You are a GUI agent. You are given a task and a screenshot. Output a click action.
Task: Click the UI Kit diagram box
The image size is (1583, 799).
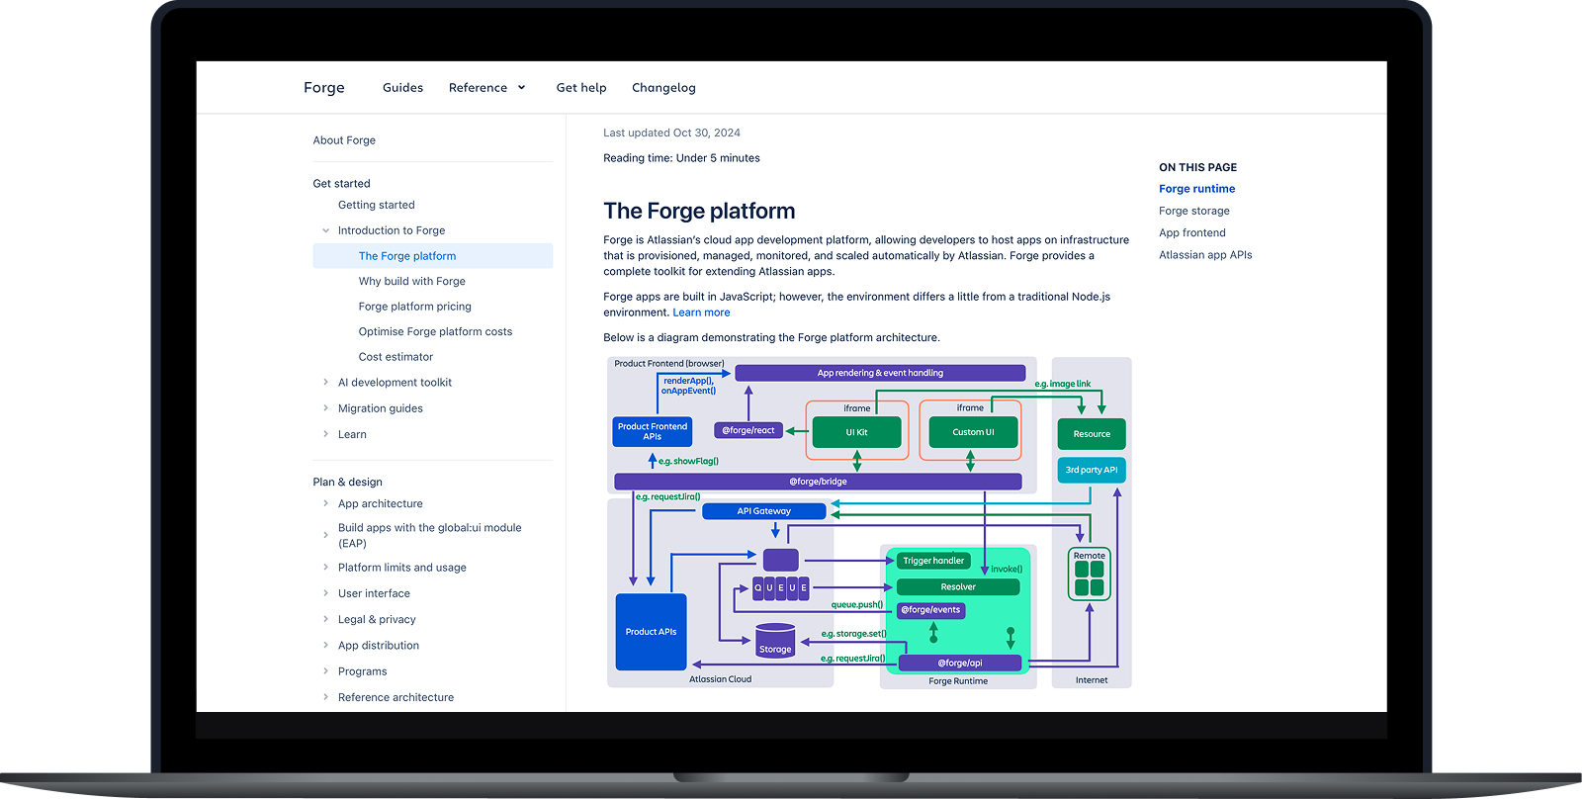coord(856,432)
